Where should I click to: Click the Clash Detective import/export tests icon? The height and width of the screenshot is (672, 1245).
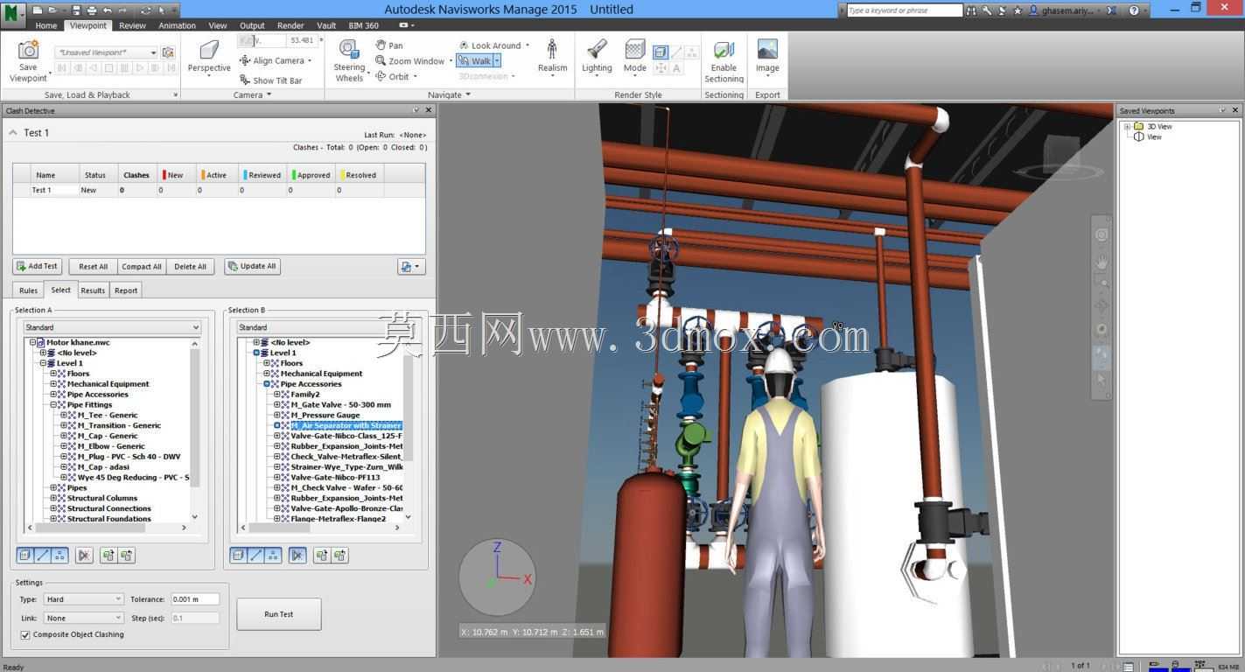pyautogui.click(x=410, y=266)
